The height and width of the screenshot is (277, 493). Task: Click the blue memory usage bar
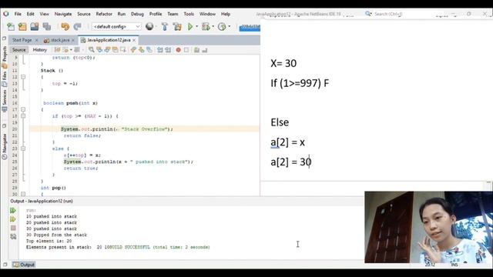[250, 28]
